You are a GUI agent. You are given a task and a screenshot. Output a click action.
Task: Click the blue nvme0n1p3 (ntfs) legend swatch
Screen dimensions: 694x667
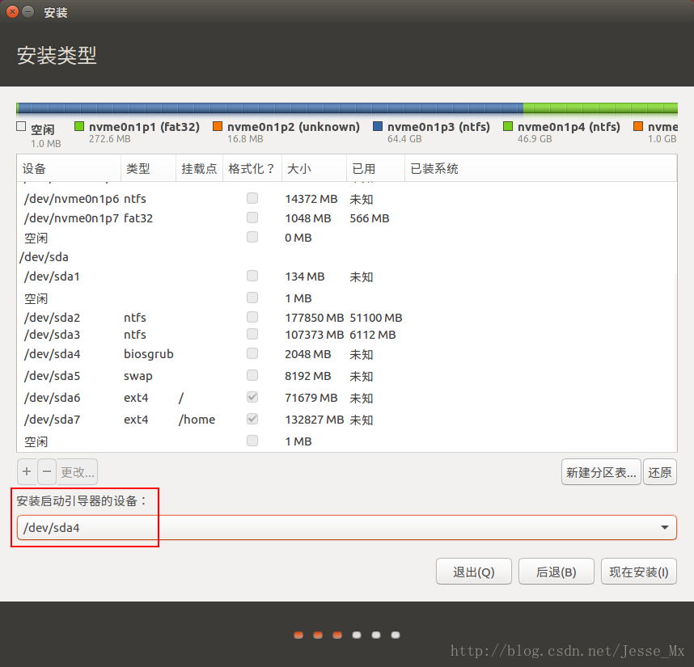[x=378, y=126]
